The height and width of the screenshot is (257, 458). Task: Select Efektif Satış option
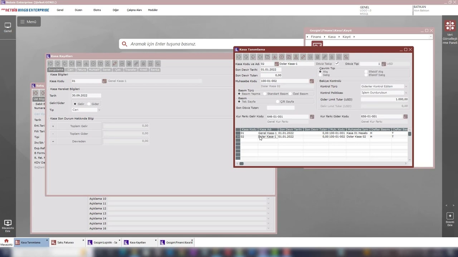pos(366,75)
